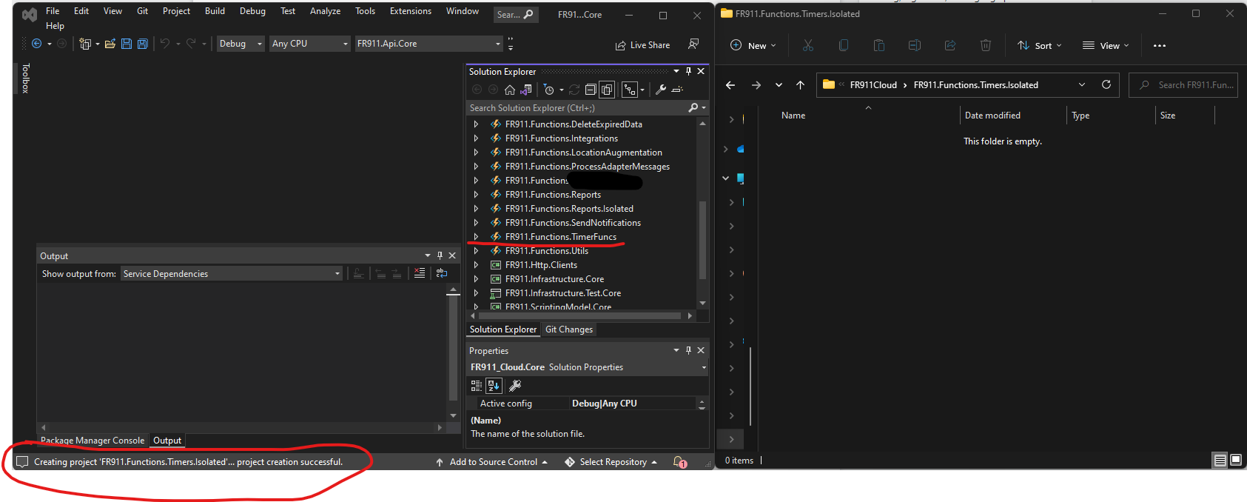Pin the Solution Explorer panel
Screen dimensions: 1247x502
click(688, 71)
